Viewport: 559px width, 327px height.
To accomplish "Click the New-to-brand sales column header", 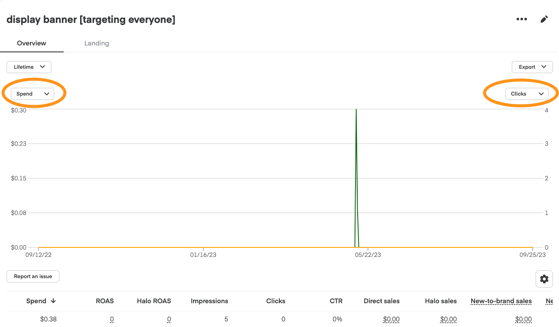I will tap(501, 301).
